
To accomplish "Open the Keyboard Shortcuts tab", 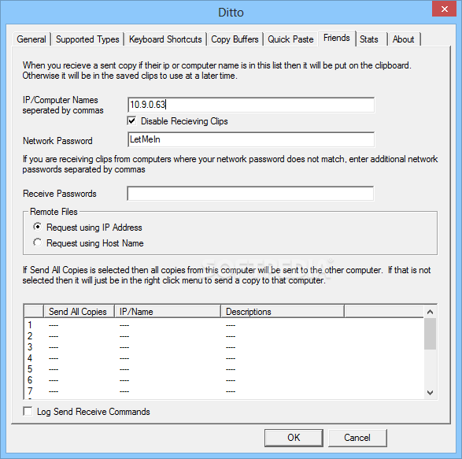I will point(165,39).
